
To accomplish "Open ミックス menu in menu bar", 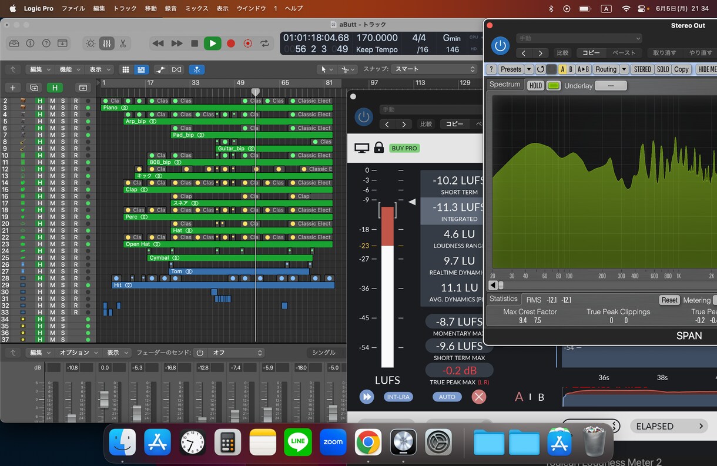I will [x=196, y=9].
